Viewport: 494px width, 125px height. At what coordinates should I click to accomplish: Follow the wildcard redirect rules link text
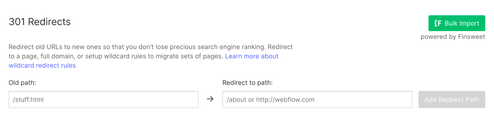tap(42, 66)
